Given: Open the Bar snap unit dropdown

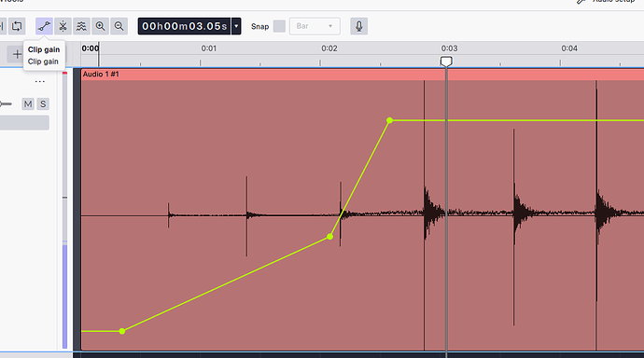Looking at the screenshot, I should pos(315,26).
